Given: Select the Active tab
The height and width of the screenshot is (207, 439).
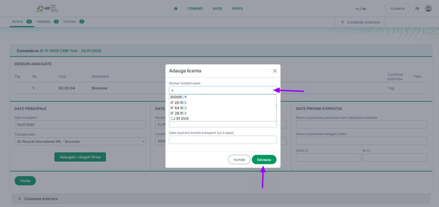Looking at the screenshot, I should click(18, 21).
